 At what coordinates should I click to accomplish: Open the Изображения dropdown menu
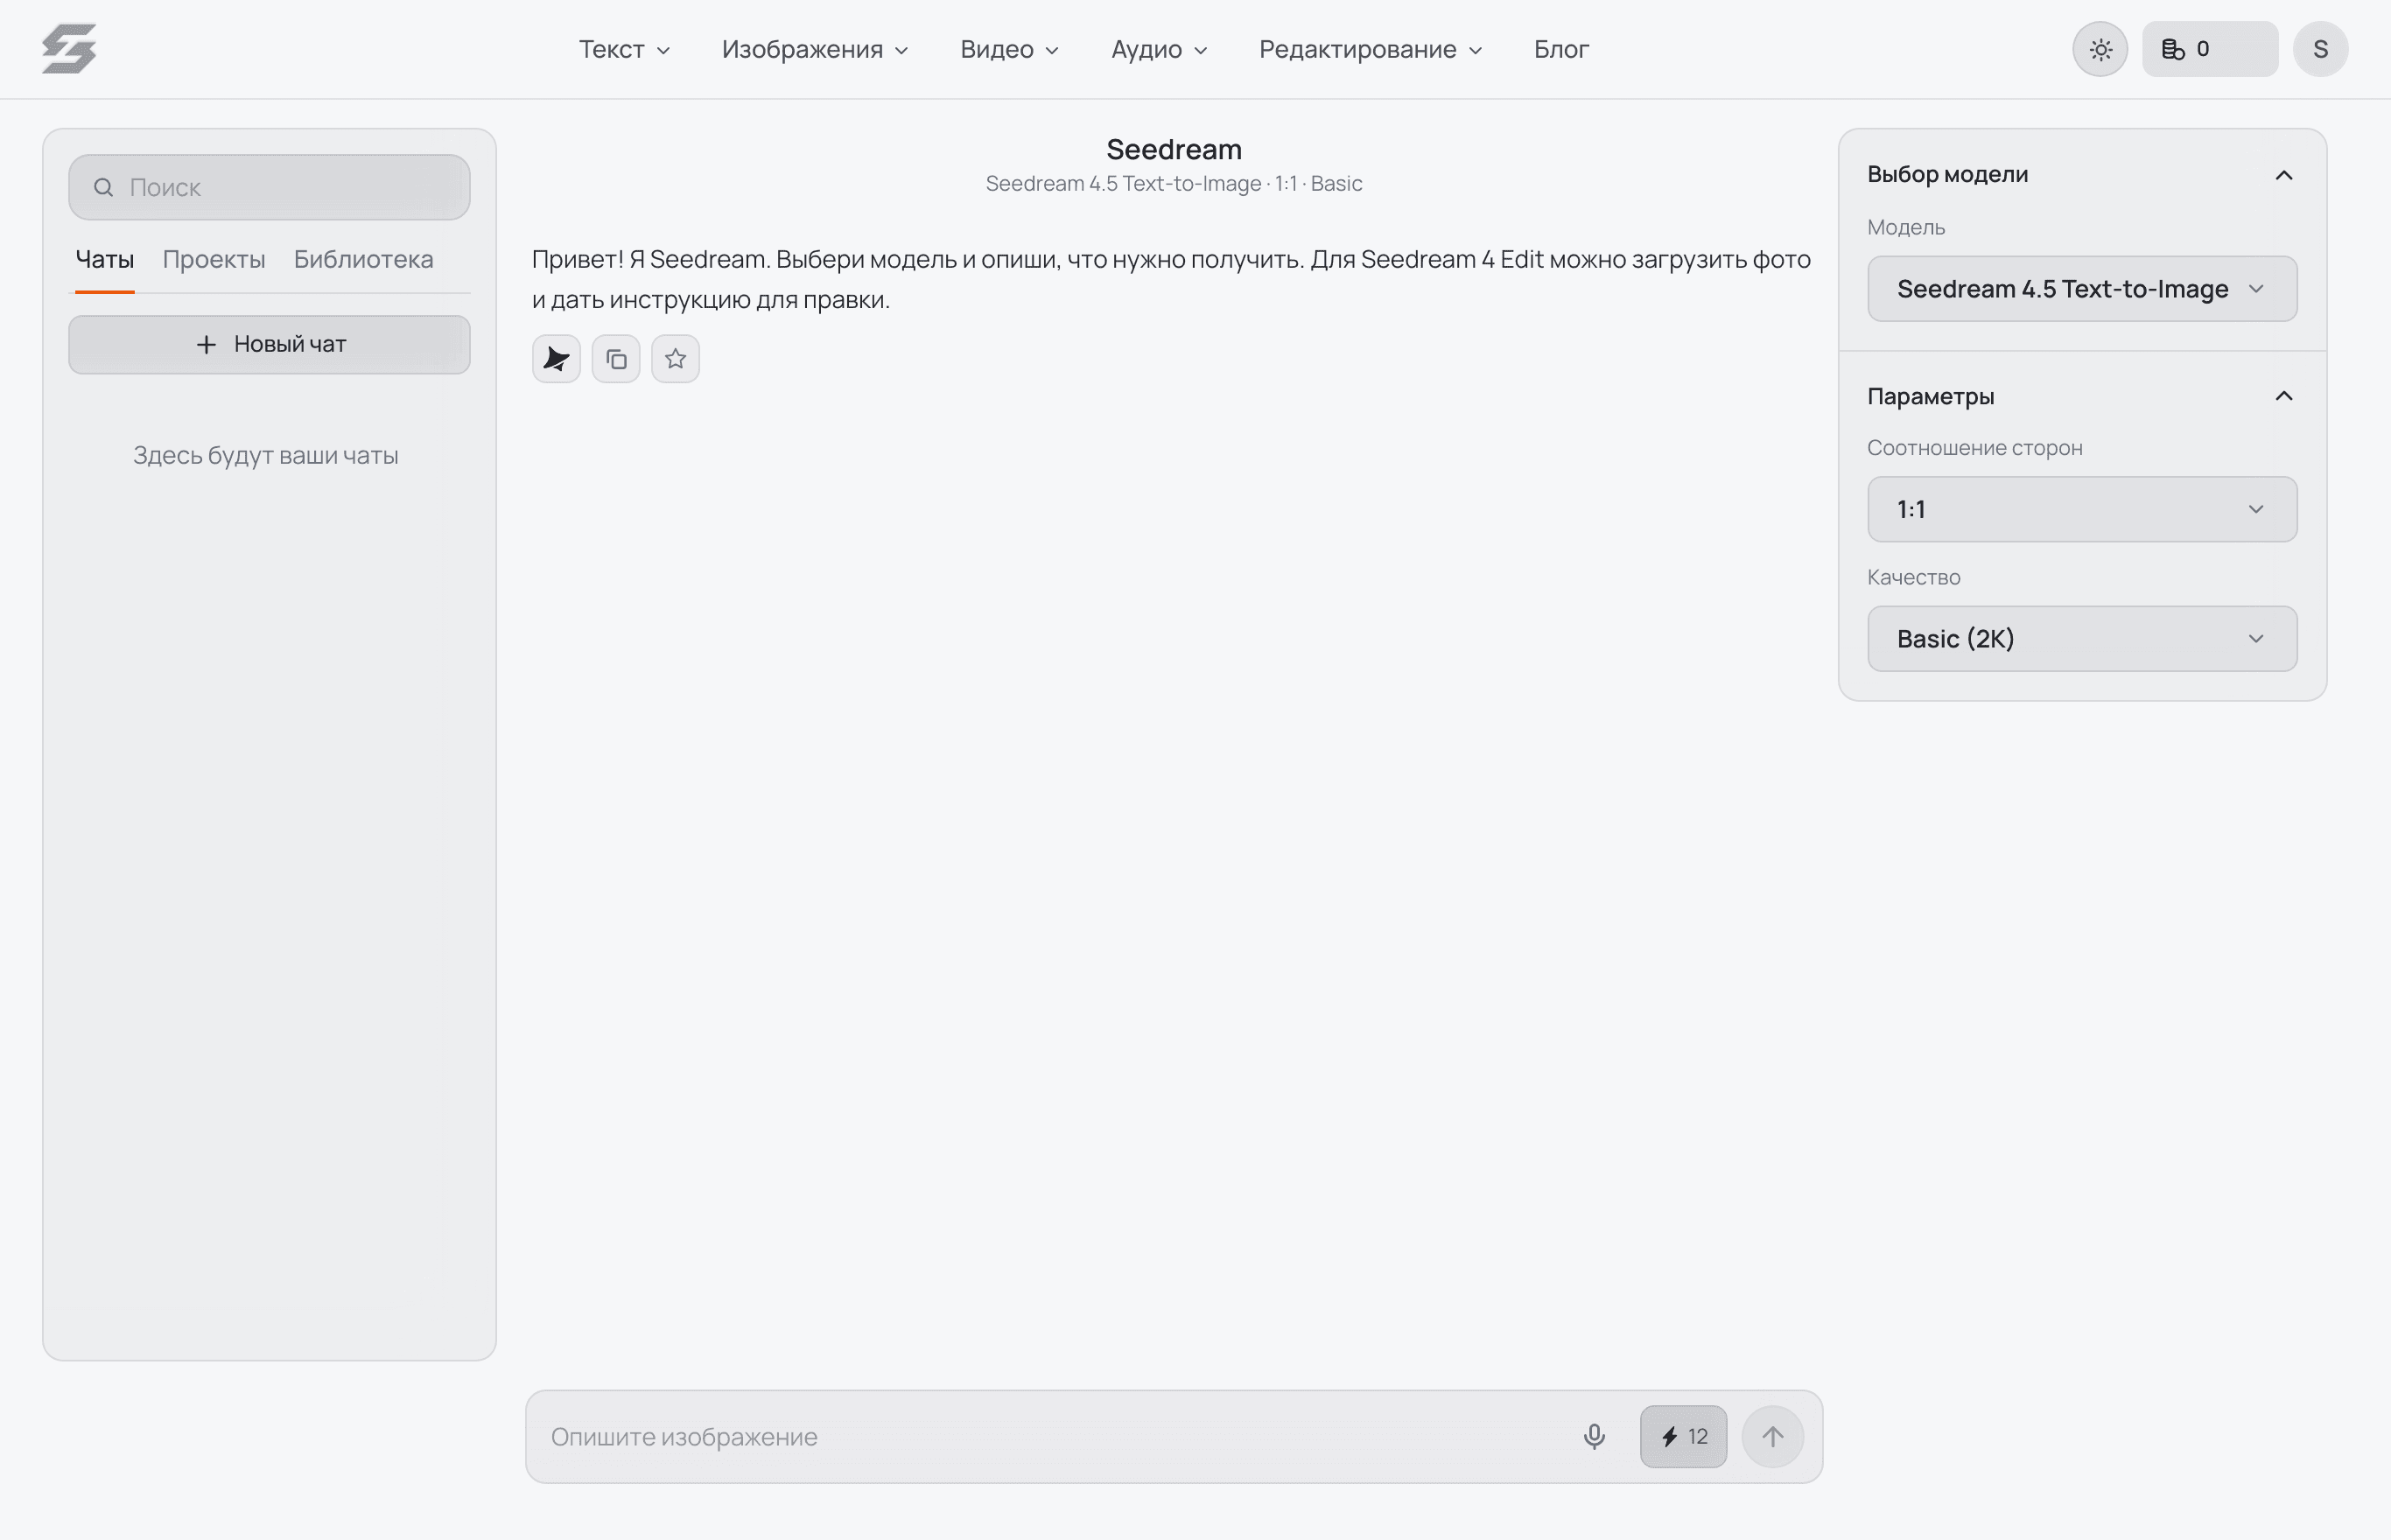(x=815, y=49)
